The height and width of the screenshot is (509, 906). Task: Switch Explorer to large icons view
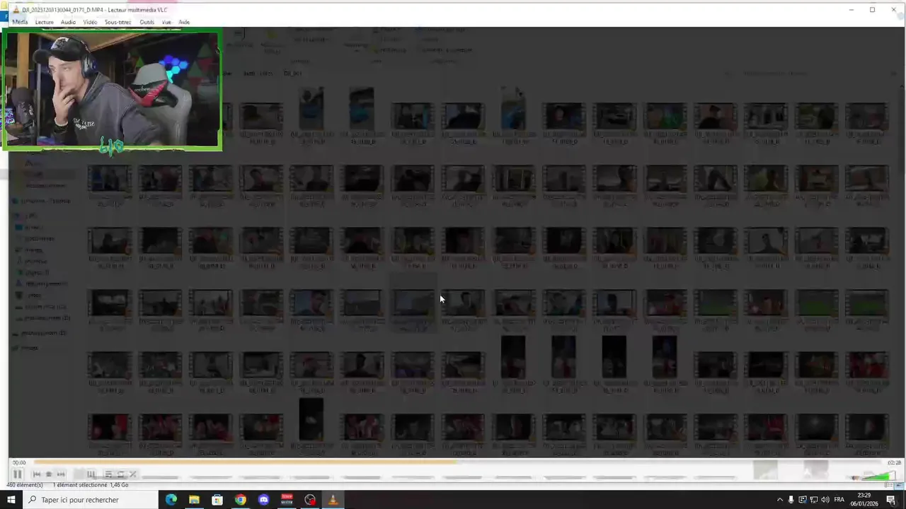(x=898, y=485)
